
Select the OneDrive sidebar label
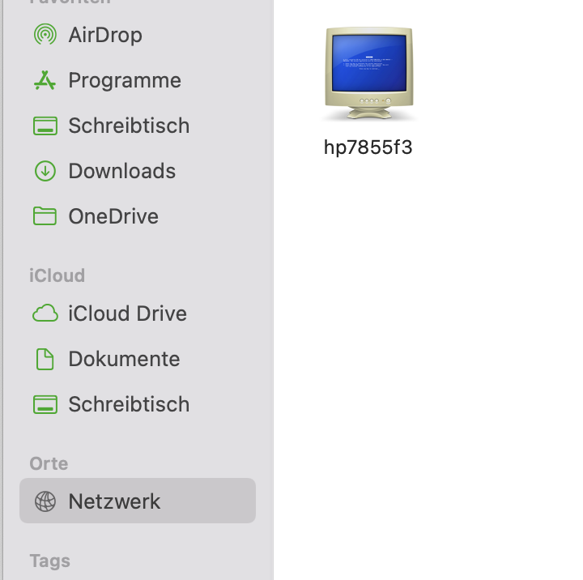pyautogui.click(x=113, y=216)
